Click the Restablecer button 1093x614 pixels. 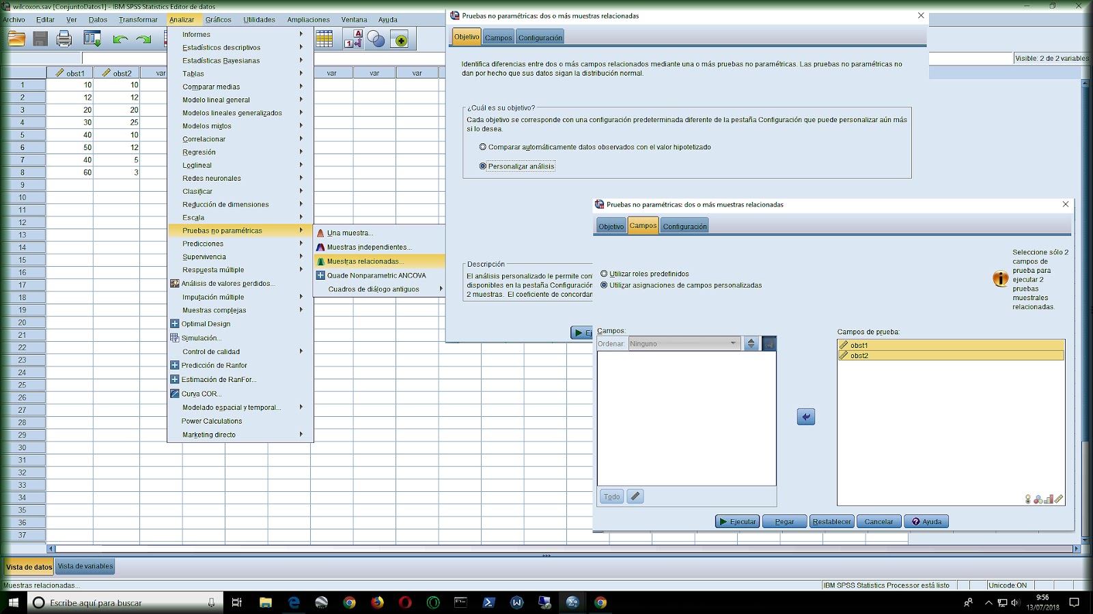pyautogui.click(x=831, y=522)
